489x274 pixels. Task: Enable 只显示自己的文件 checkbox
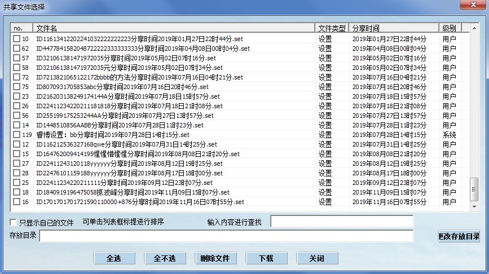point(14,223)
